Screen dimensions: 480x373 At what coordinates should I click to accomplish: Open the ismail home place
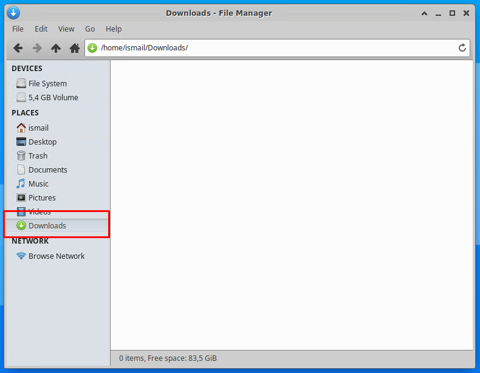[x=38, y=128]
